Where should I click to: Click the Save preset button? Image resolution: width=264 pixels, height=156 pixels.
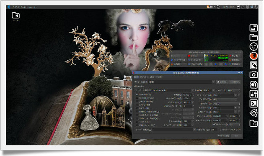pyautogui.click(x=222, y=82)
